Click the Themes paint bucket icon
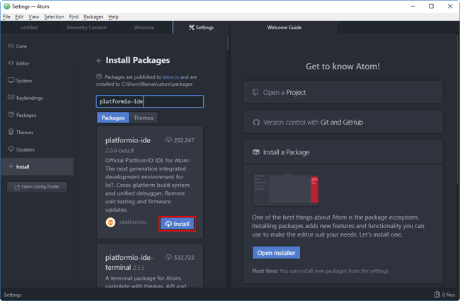 point(11,132)
